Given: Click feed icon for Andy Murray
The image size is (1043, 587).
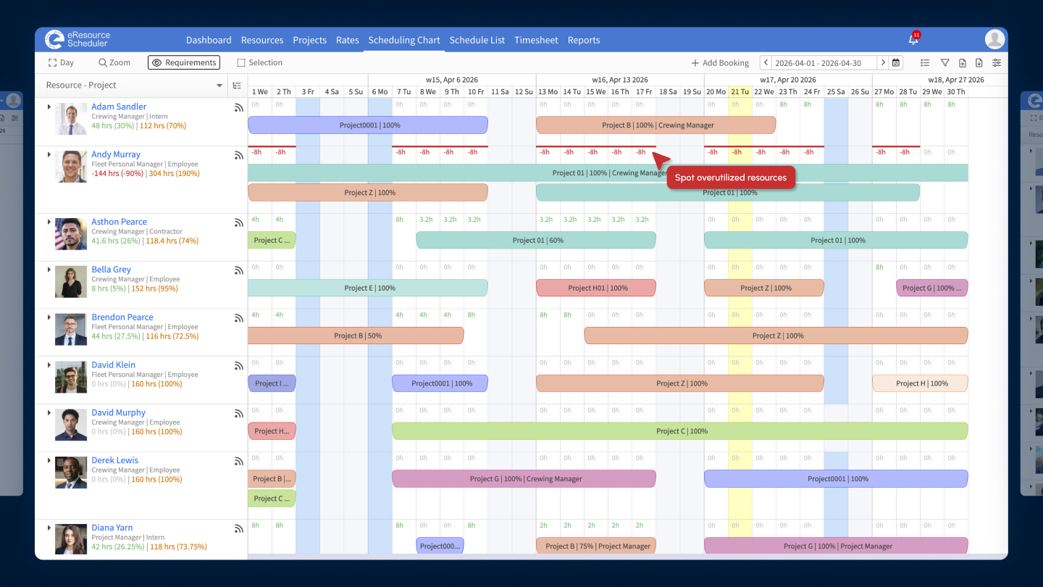Looking at the screenshot, I should [x=238, y=156].
